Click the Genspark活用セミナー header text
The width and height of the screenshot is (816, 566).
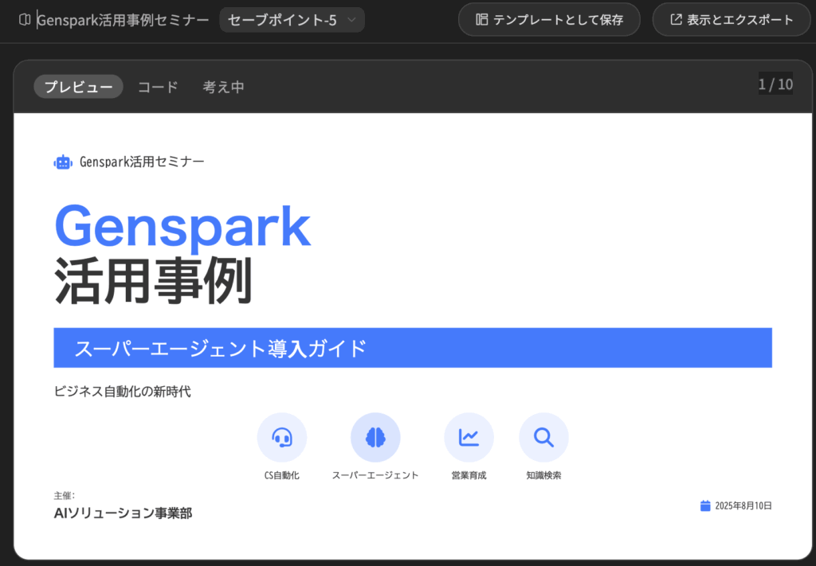pos(142,162)
